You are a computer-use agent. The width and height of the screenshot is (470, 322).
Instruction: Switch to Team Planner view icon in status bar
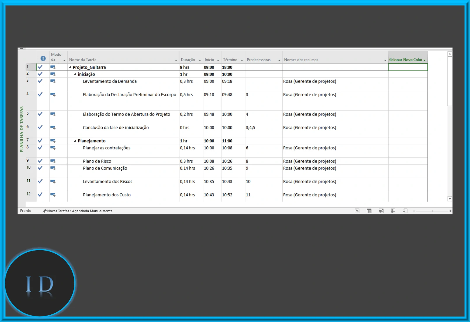point(381,211)
